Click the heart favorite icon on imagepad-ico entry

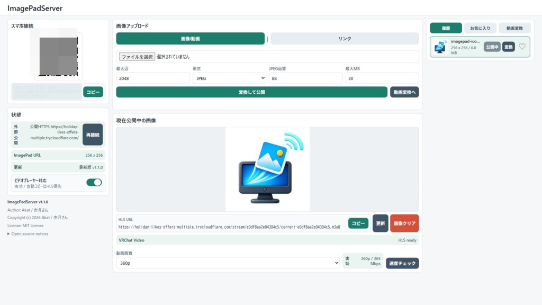pos(522,47)
